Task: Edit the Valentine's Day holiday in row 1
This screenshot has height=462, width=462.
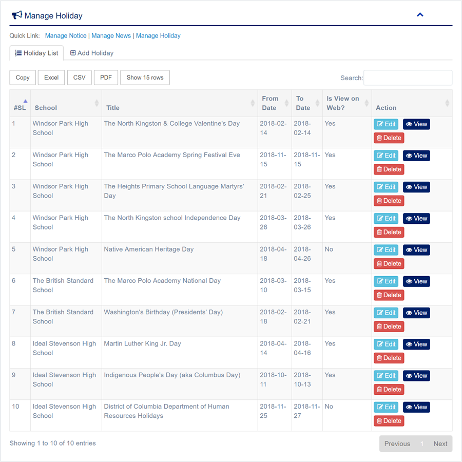Action: coord(386,124)
